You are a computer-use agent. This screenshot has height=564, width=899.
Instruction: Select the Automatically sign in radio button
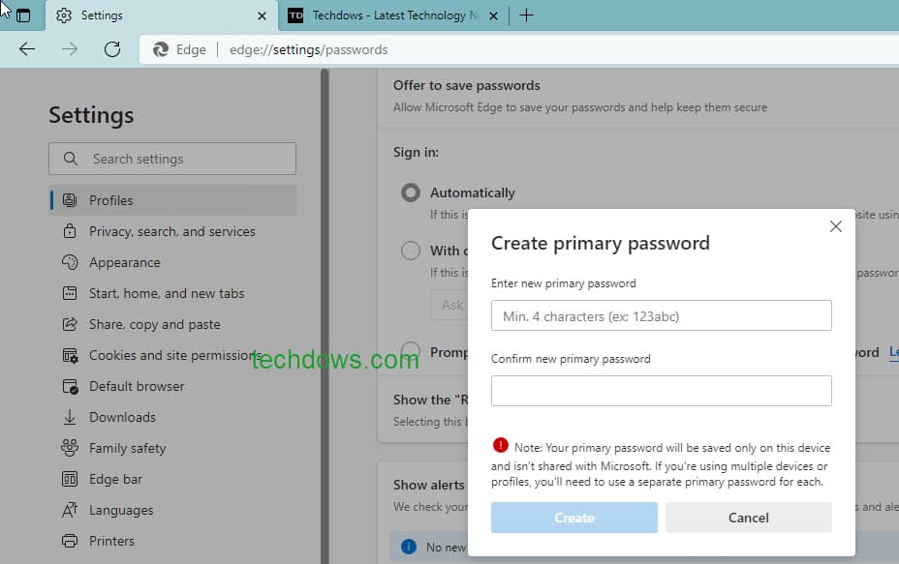point(410,193)
